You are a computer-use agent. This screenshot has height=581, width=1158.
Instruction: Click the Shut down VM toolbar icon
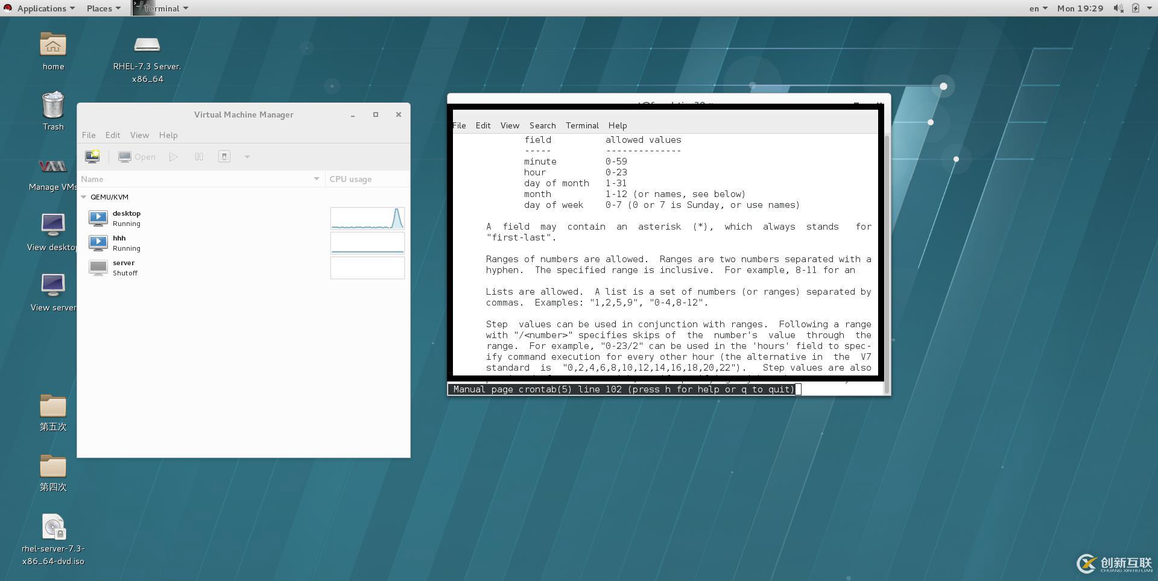point(224,157)
